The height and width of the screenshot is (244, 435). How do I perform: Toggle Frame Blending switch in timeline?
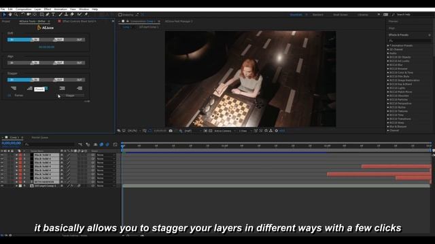pyautogui.click(x=101, y=144)
